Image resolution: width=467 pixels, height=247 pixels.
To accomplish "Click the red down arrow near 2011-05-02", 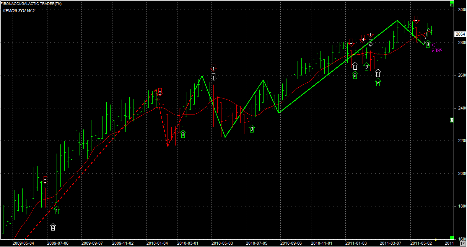I will [417, 20].
